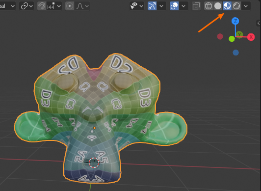The height and width of the screenshot is (191, 261).
Task: Click the orange object origin dot
Action: coord(95,128)
